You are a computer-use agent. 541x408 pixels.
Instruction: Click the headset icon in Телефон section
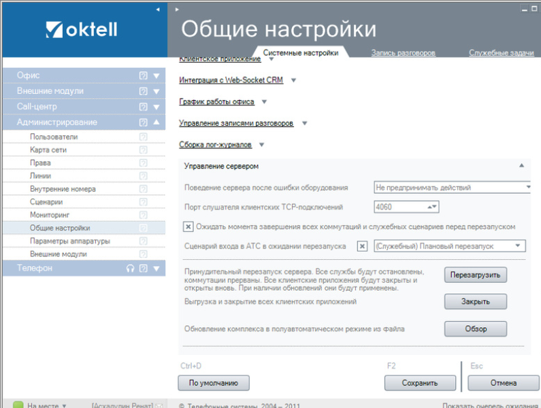pyautogui.click(x=131, y=269)
